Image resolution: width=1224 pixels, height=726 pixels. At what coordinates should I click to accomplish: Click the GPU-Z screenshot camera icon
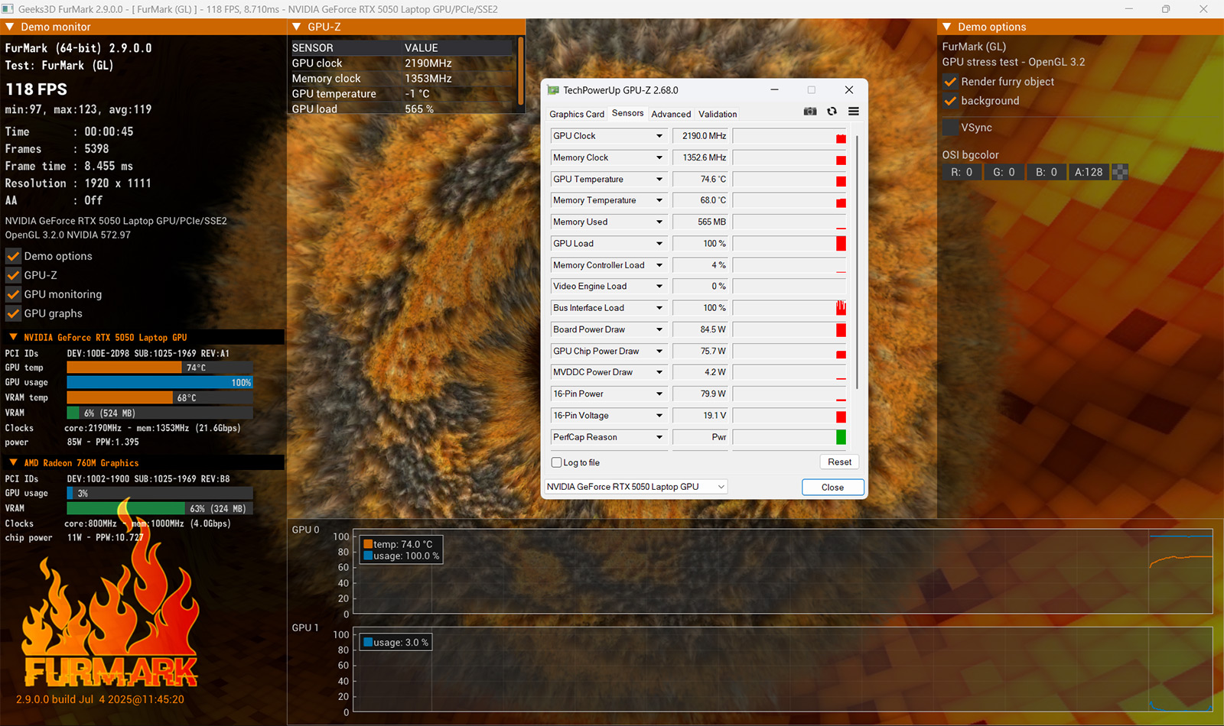[810, 112]
